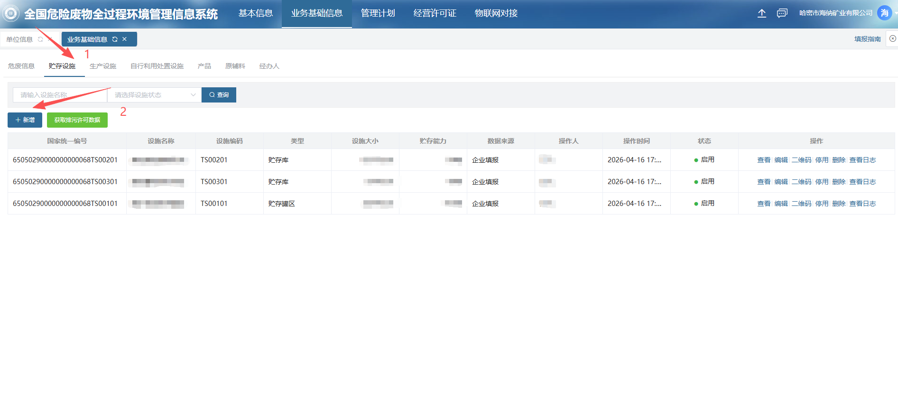Switch to the 生产设施 tab
This screenshot has height=410, width=898.
pos(103,66)
